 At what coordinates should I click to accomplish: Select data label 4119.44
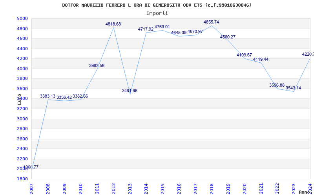pos(261,60)
